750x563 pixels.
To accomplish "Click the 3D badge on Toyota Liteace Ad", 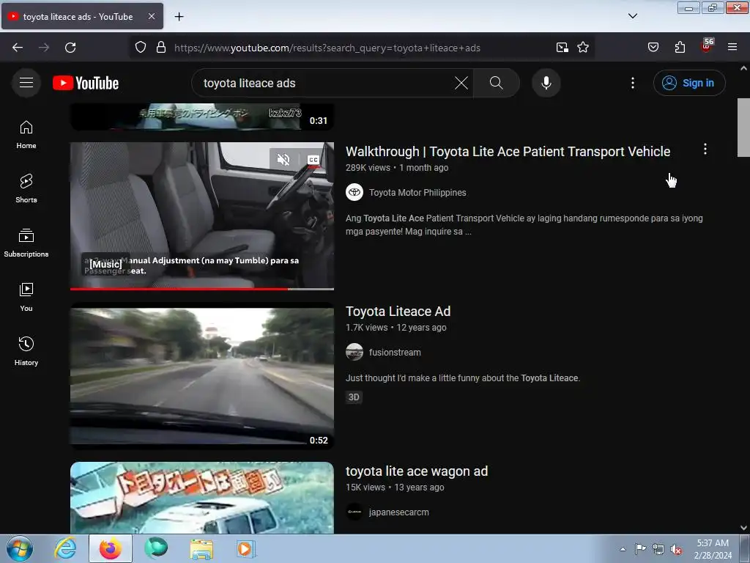I will point(354,397).
